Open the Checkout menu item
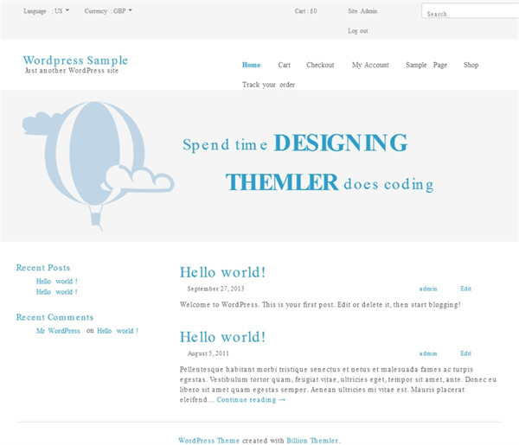This screenshot has height=445, width=519. [320, 65]
